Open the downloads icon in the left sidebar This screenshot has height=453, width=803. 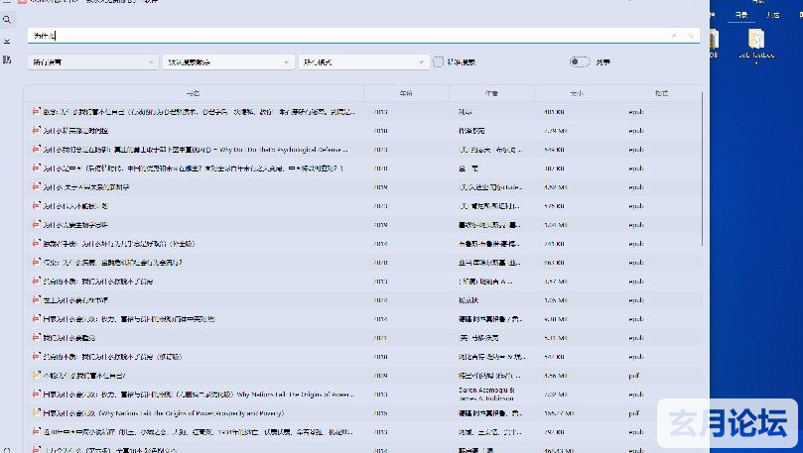(7, 41)
